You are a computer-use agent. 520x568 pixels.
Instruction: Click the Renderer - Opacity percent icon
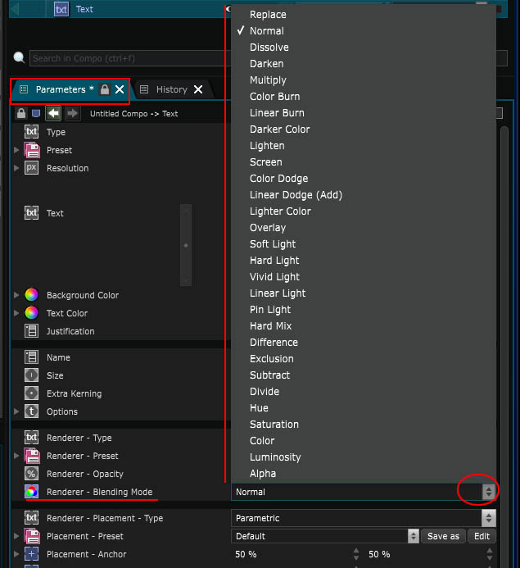point(32,474)
